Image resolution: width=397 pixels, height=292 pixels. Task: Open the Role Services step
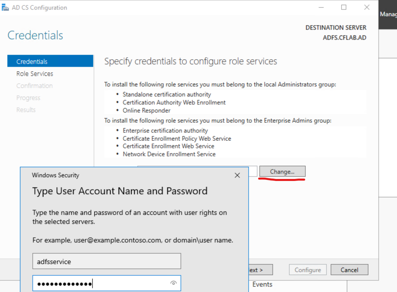(x=35, y=74)
